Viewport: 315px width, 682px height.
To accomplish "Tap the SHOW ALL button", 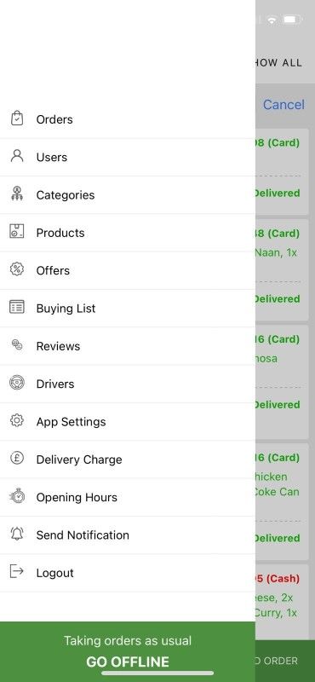I will pos(278,62).
